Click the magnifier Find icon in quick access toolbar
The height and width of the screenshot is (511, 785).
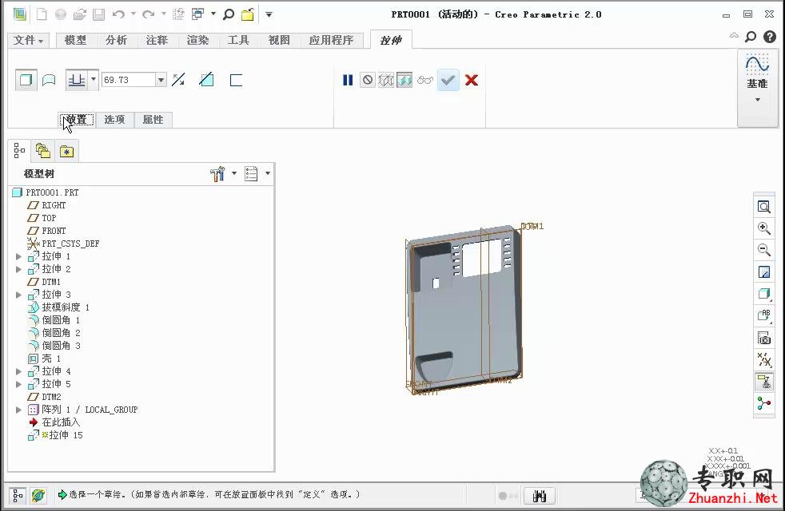click(229, 14)
